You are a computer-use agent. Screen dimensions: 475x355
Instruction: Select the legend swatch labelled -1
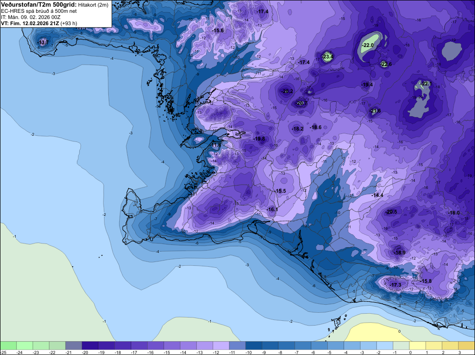click(x=401, y=346)
